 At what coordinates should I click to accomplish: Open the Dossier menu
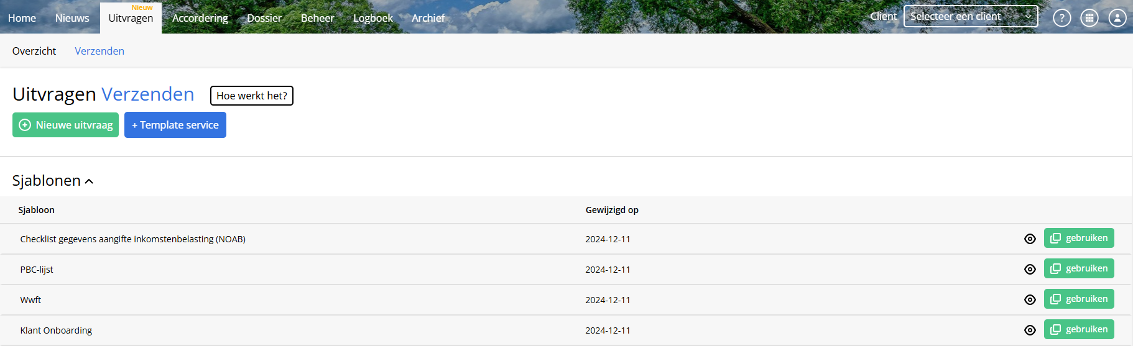264,18
